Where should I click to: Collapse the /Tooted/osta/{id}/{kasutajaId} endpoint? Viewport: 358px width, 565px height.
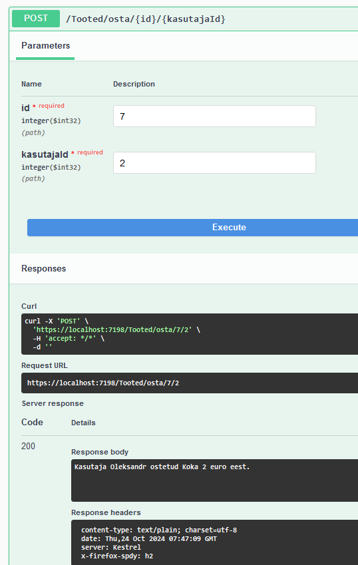point(146,19)
